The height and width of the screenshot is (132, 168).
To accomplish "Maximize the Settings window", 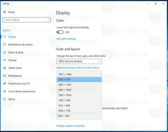I will (156, 4).
